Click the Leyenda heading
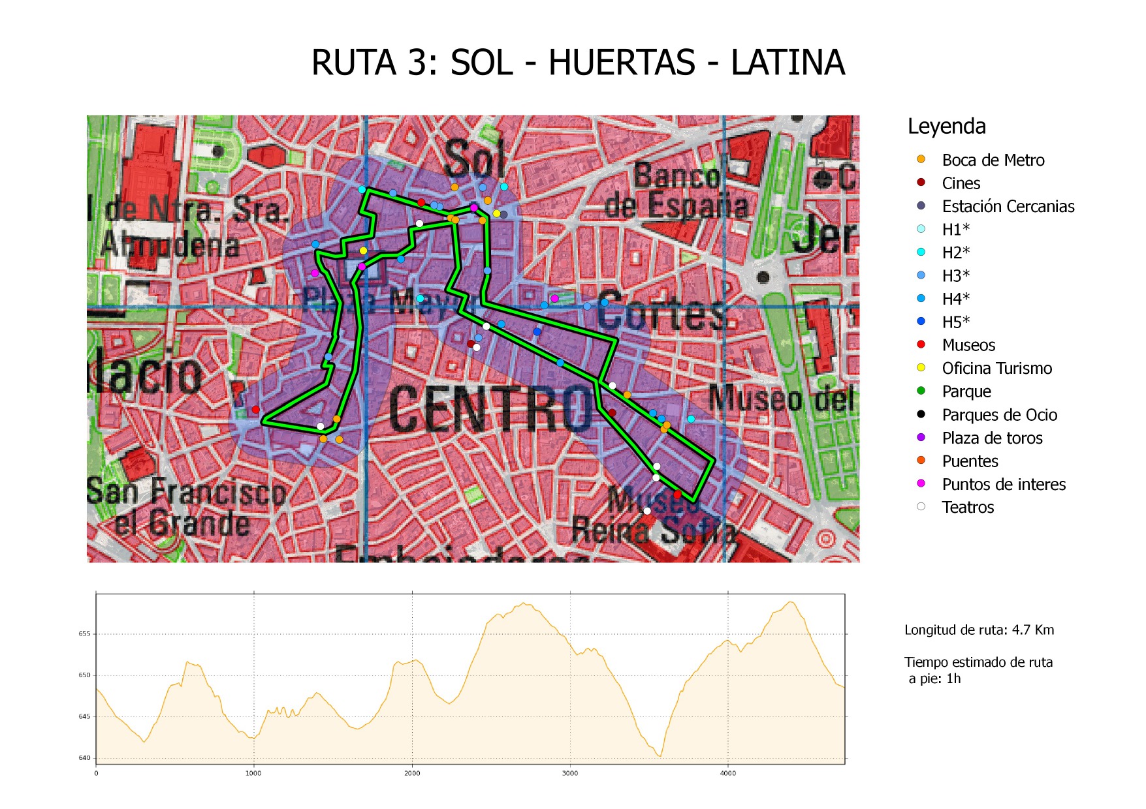 (946, 126)
